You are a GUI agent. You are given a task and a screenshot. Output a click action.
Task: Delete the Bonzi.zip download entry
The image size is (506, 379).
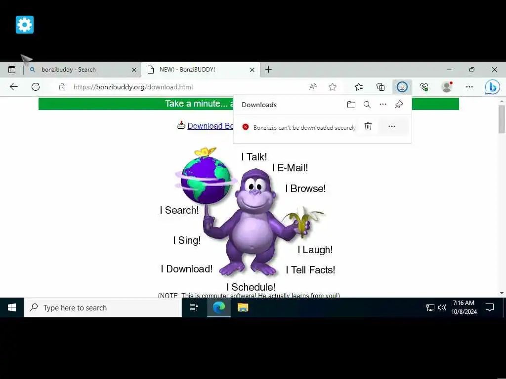coord(368,126)
